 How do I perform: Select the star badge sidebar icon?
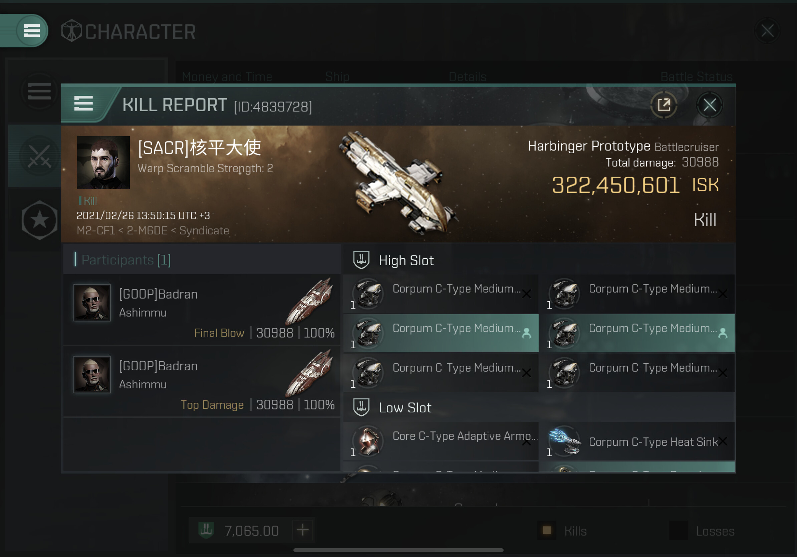pos(39,220)
